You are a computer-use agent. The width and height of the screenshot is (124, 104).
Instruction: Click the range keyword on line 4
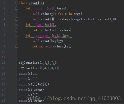[76, 19]
